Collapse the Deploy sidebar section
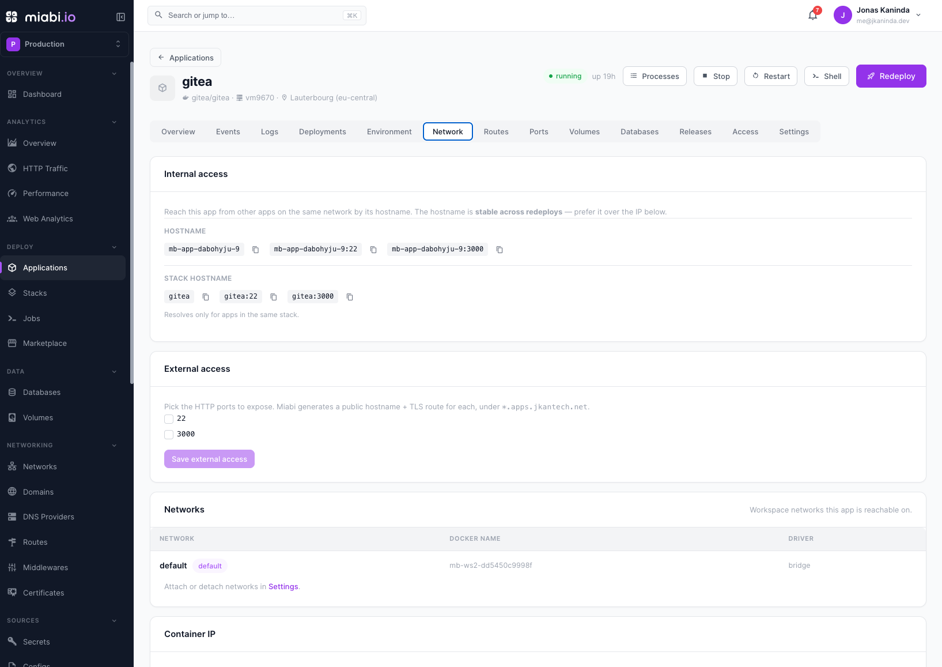 click(x=114, y=247)
